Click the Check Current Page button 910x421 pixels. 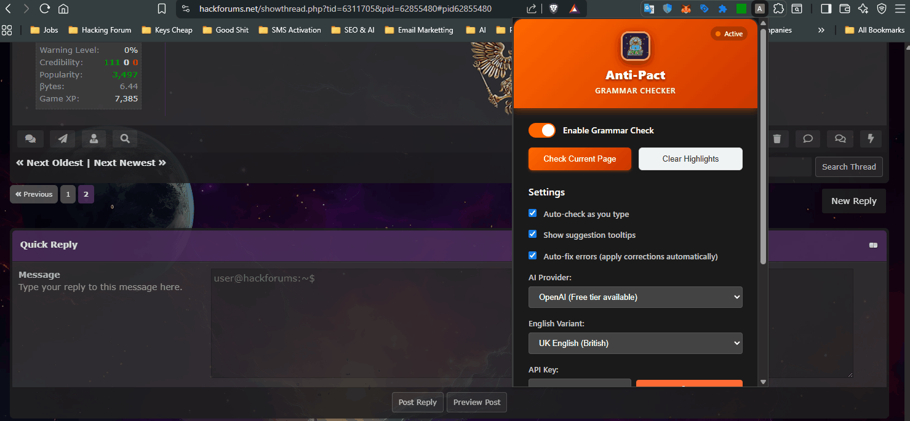click(x=580, y=159)
